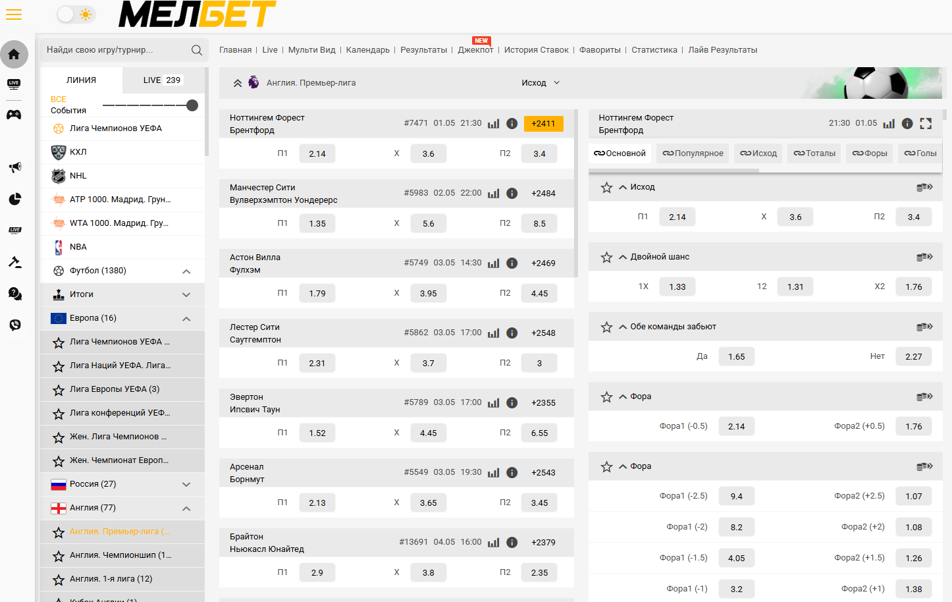Expand match detail panel to fullscreen
The height and width of the screenshot is (602, 952).
[926, 124]
